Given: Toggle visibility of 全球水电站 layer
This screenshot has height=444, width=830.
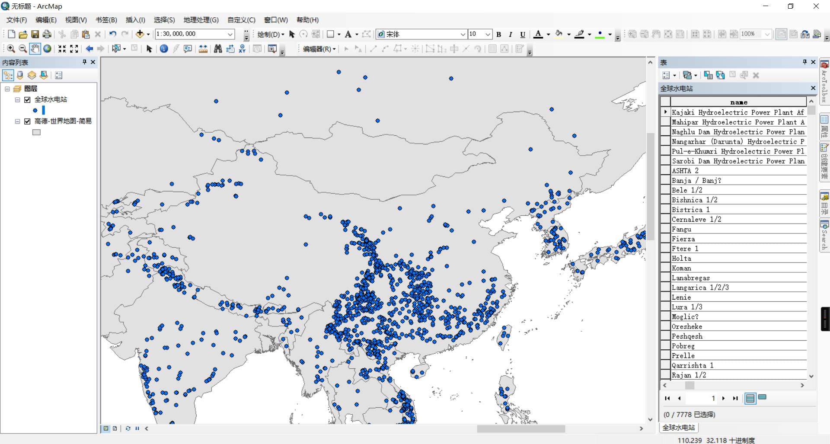Looking at the screenshot, I should (27, 99).
